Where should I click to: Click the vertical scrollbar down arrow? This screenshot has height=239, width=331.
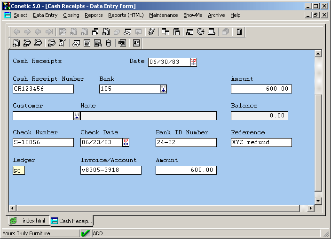pyautogui.click(x=318, y=200)
